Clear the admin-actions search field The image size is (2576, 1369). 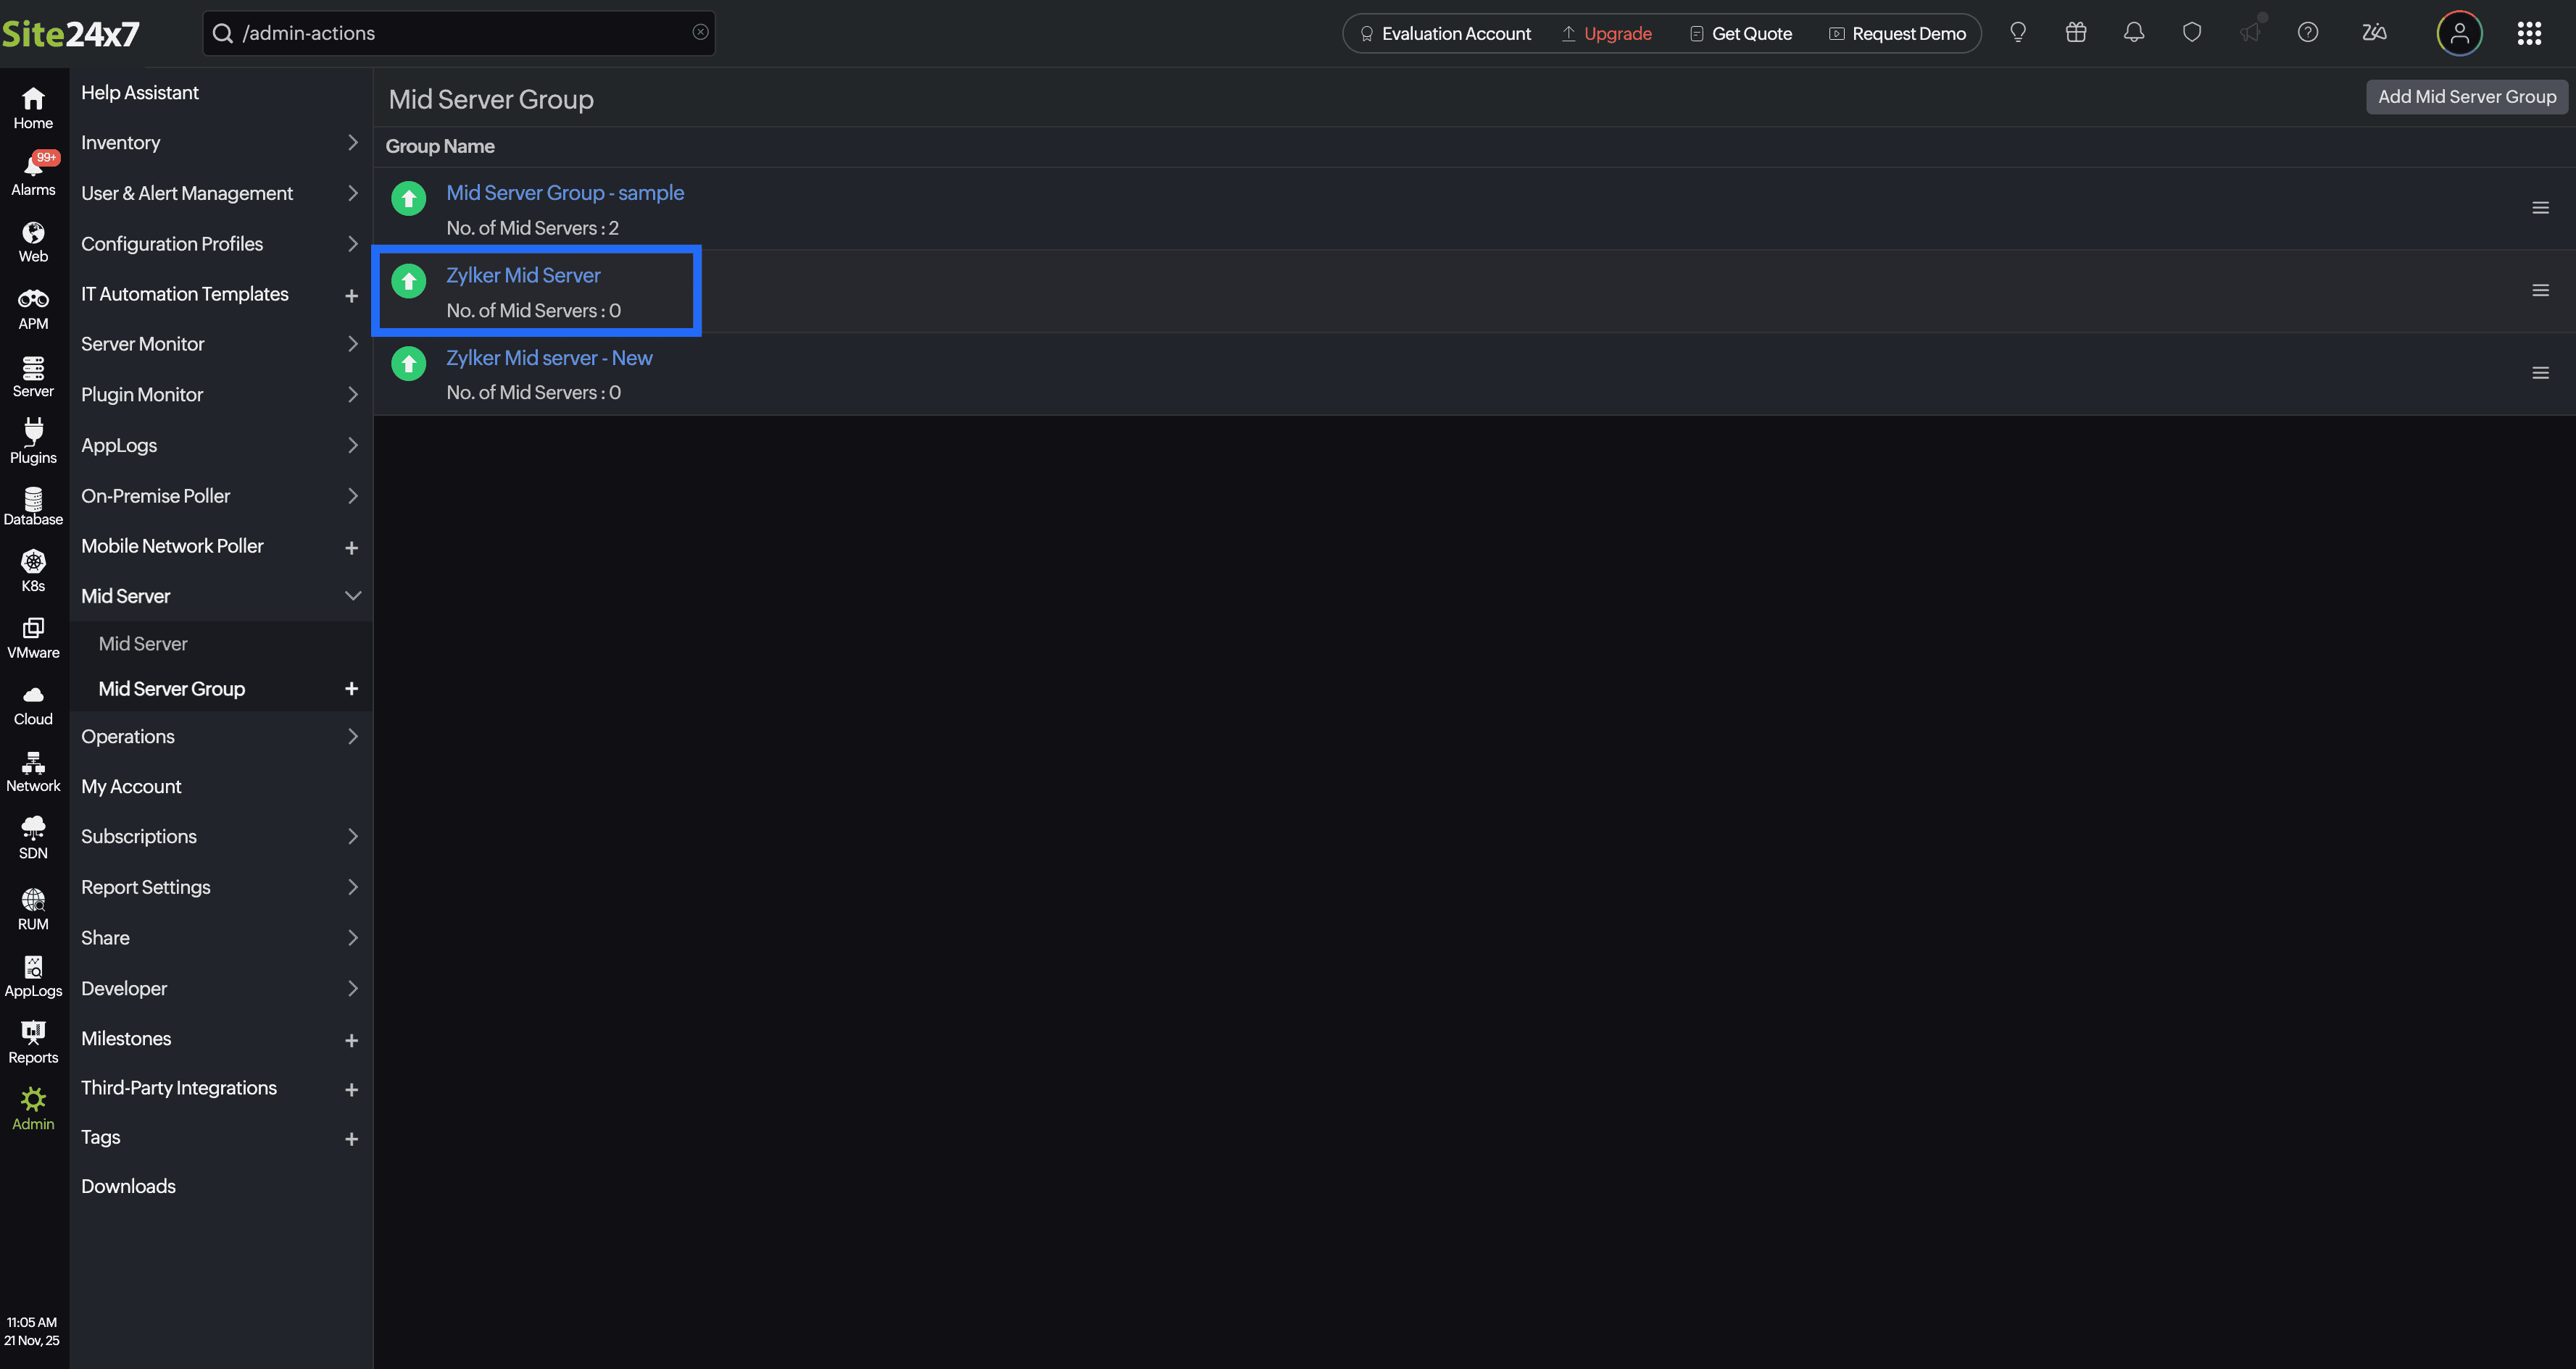(699, 32)
